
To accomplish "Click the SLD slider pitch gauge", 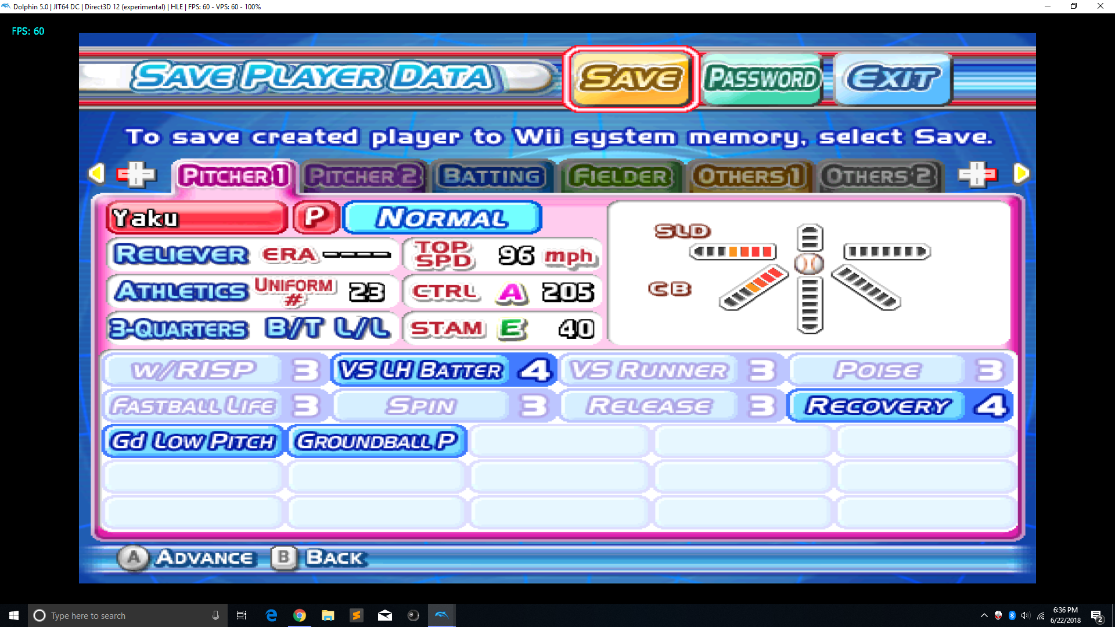I will point(733,251).
